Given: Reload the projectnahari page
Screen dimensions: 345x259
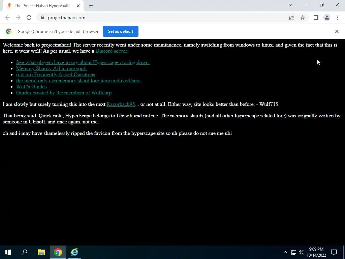Looking at the screenshot, I should pos(29,18).
